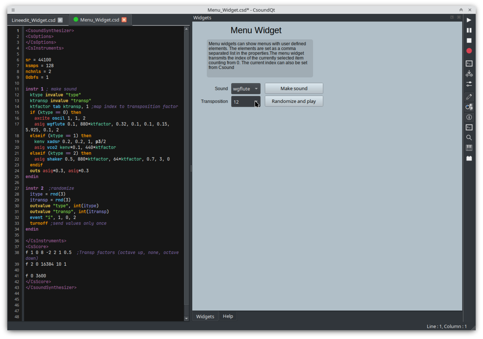
Task: Toggle the Widgets panel knob-and-fader icon
Action: tap(469, 107)
